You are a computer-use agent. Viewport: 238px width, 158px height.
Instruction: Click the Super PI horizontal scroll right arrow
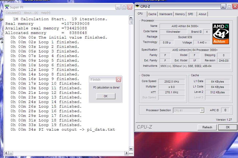(126, 153)
